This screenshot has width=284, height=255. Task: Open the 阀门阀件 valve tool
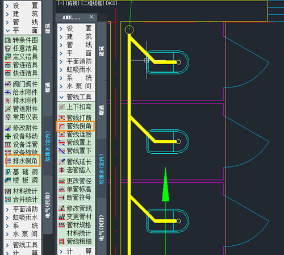(x=22, y=84)
